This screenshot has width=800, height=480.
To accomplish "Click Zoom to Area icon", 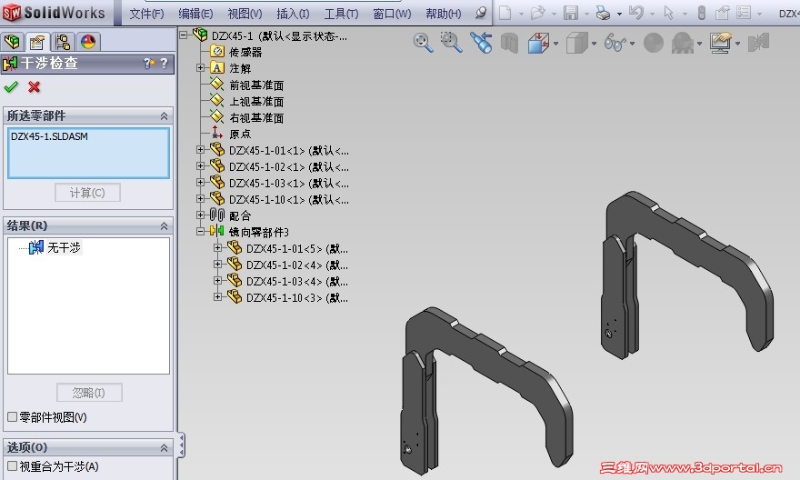I will pyautogui.click(x=452, y=43).
